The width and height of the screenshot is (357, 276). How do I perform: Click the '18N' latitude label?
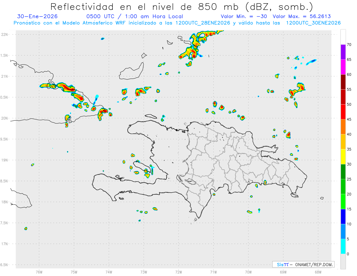5,202
